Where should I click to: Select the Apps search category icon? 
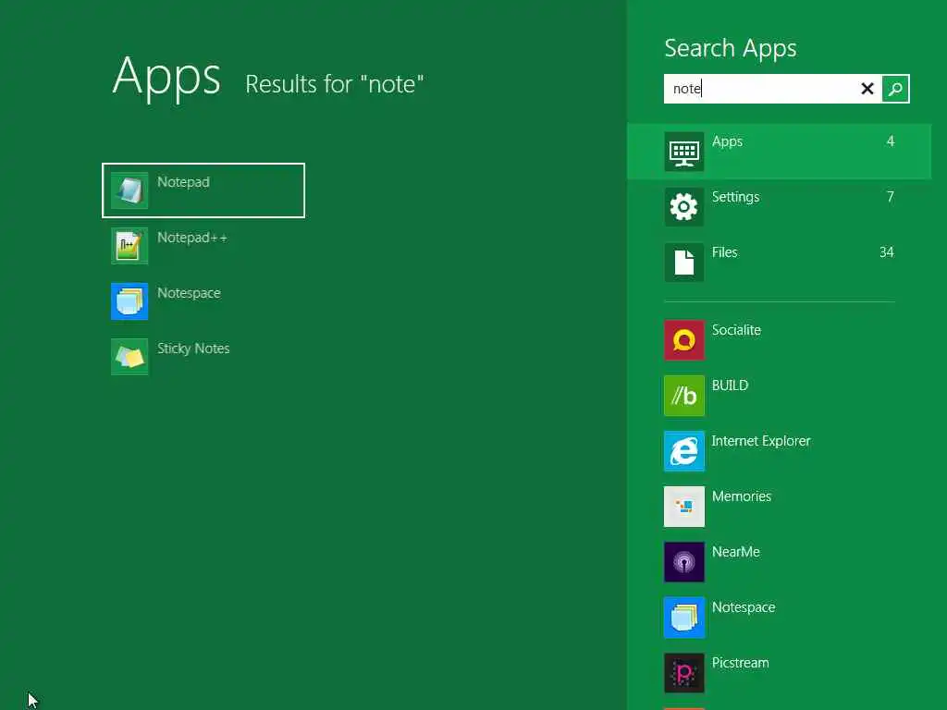tap(683, 152)
